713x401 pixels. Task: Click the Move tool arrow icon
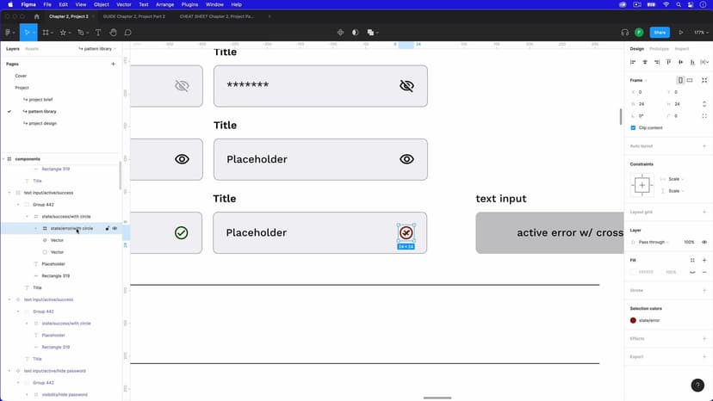(x=27, y=33)
